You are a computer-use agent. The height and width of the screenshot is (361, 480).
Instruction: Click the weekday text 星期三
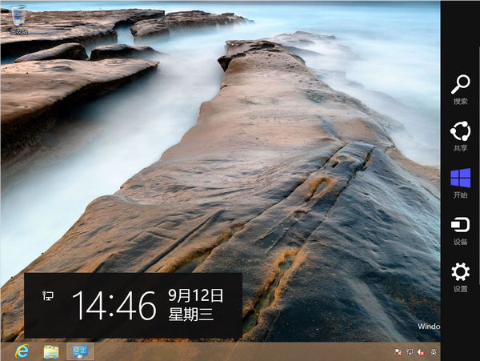pos(191,314)
